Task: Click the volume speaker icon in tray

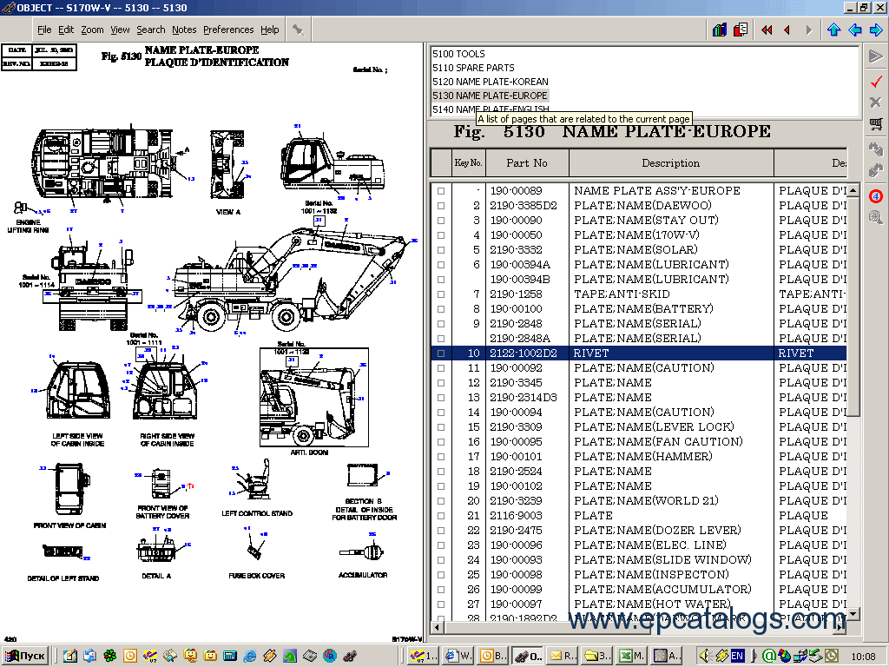Action: coord(705,656)
